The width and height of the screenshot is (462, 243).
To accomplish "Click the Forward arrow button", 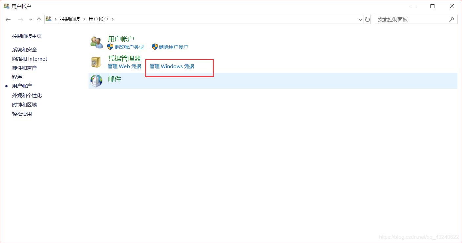I will [x=21, y=20].
